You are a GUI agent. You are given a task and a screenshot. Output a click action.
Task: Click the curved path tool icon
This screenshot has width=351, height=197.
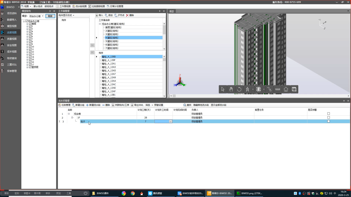pos(269,89)
